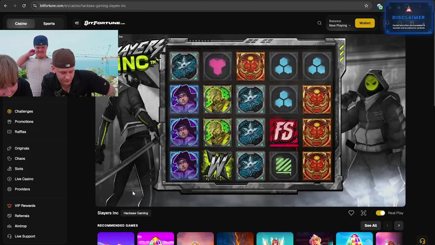Click the Recommended Games heading
Screen dimensions: 435x245
(118, 226)
